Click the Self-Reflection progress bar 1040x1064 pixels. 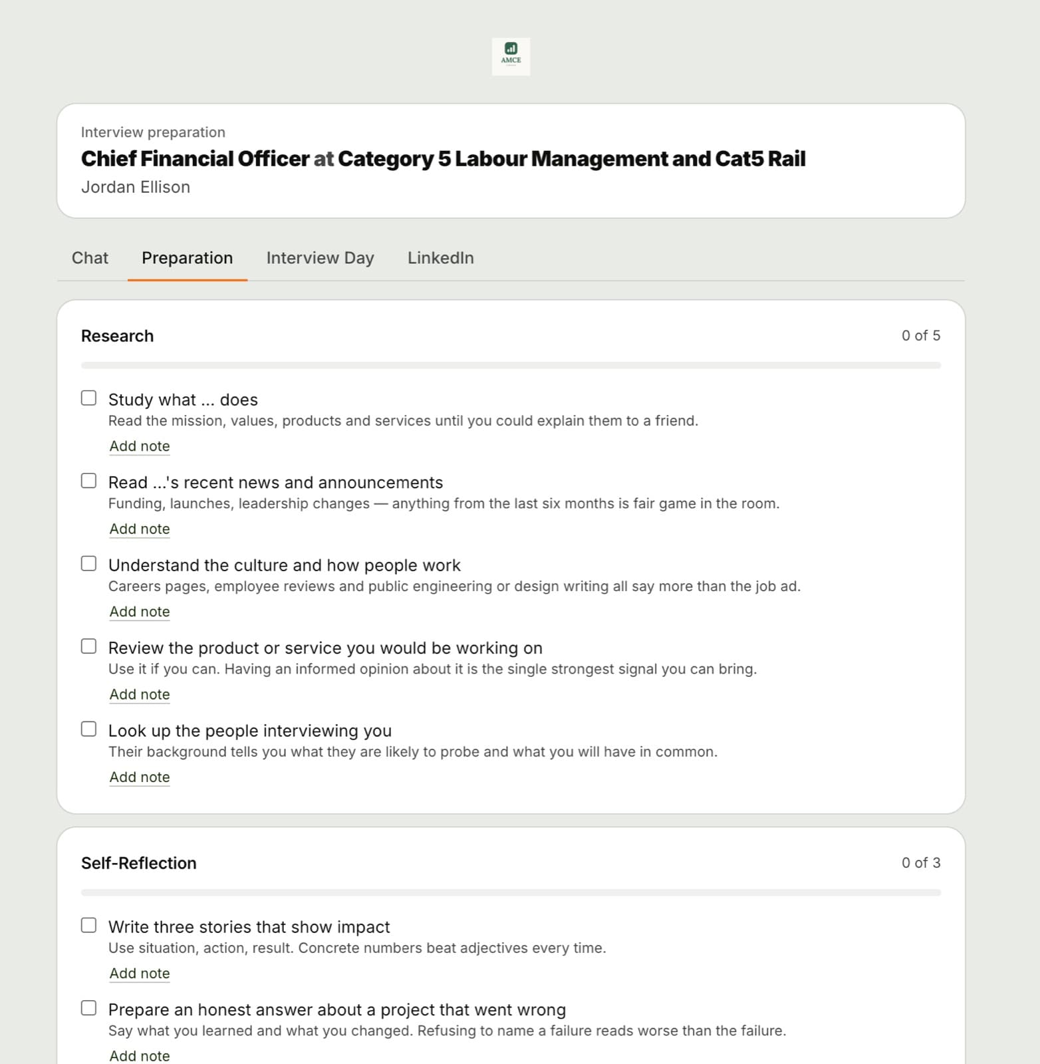tap(511, 892)
